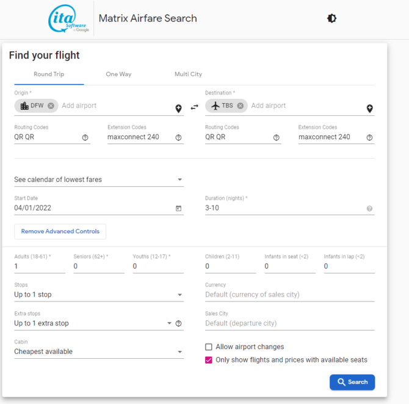This screenshot has width=409, height=404.
Task: Edit origin Routing Codes field
Action: coord(47,137)
